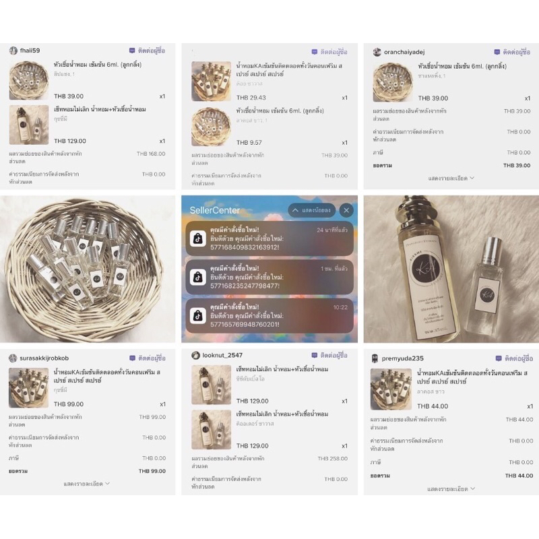Open the THB 129.00 perfume set thumbnail in fhaii59's order

(x=29, y=125)
